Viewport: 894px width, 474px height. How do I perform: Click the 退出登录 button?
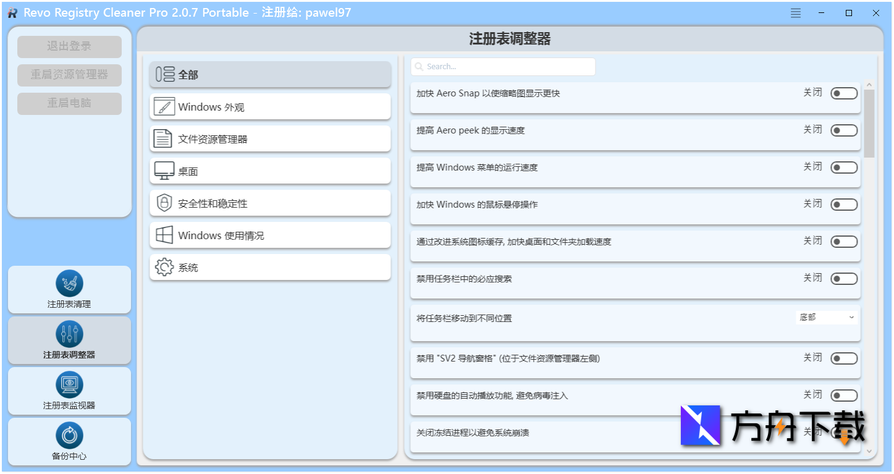(x=69, y=46)
